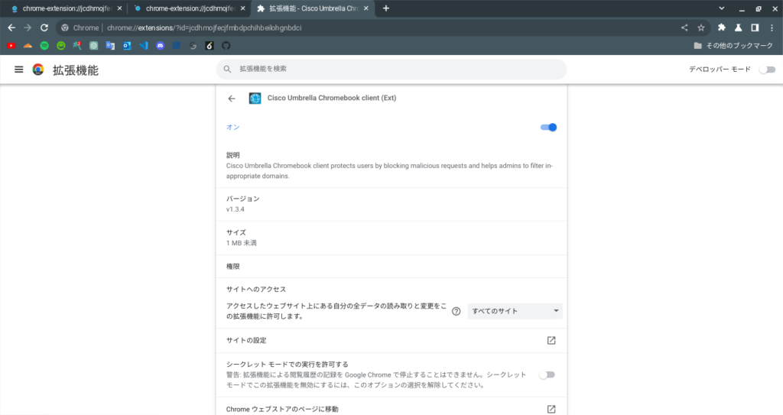This screenshot has height=415, width=783.
Task: Bookmark this page with the star icon
Action: tap(700, 28)
